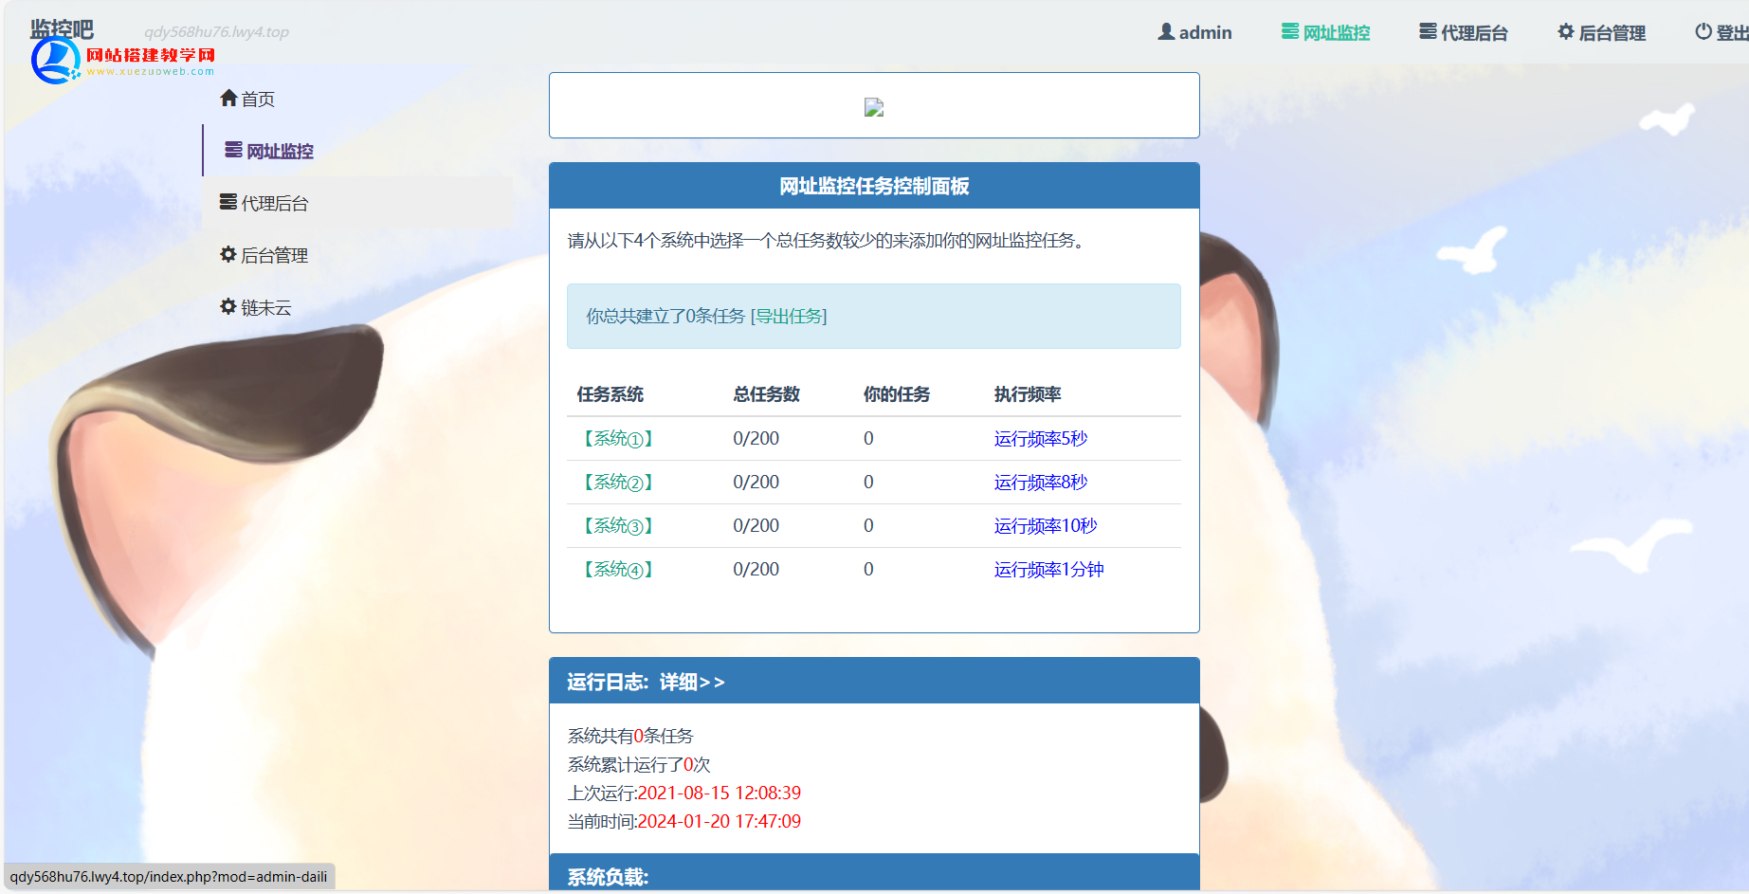The image size is (1749, 894).
Task: Click the server icon beside sidebar 代理后台
Action: [x=228, y=202]
